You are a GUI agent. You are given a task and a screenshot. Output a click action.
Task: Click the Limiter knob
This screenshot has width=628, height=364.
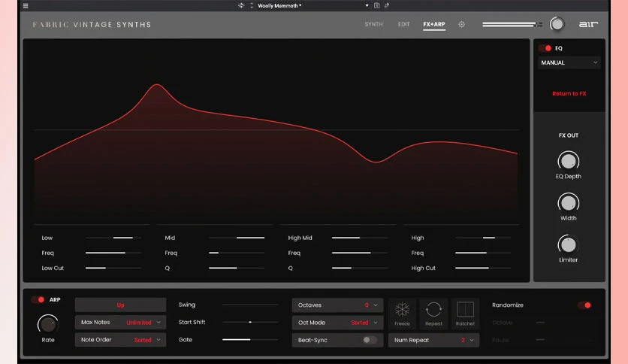point(569,244)
